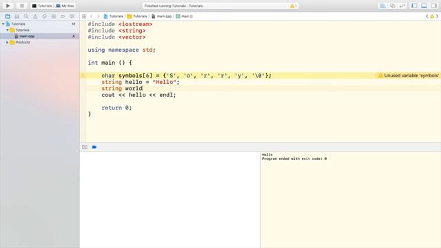Click the 'Hello' console output line
Viewport: 441px width, 248px height.
[x=267, y=154]
